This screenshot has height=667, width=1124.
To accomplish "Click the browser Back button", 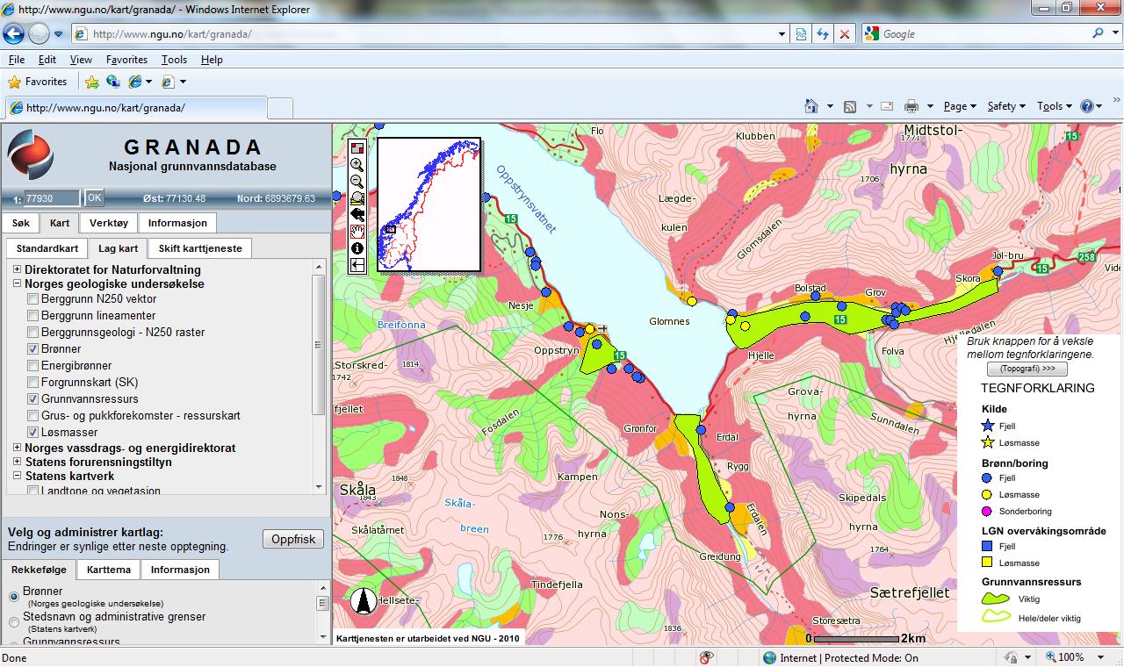I will pos(15,33).
